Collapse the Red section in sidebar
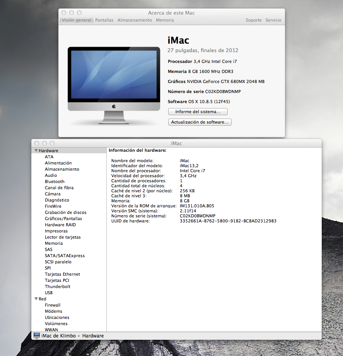Image resolution: width=343 pixels, height=356 pixels. (36, 299)
